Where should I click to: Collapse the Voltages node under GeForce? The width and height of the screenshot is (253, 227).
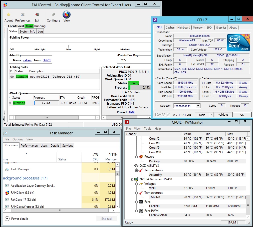136,184
